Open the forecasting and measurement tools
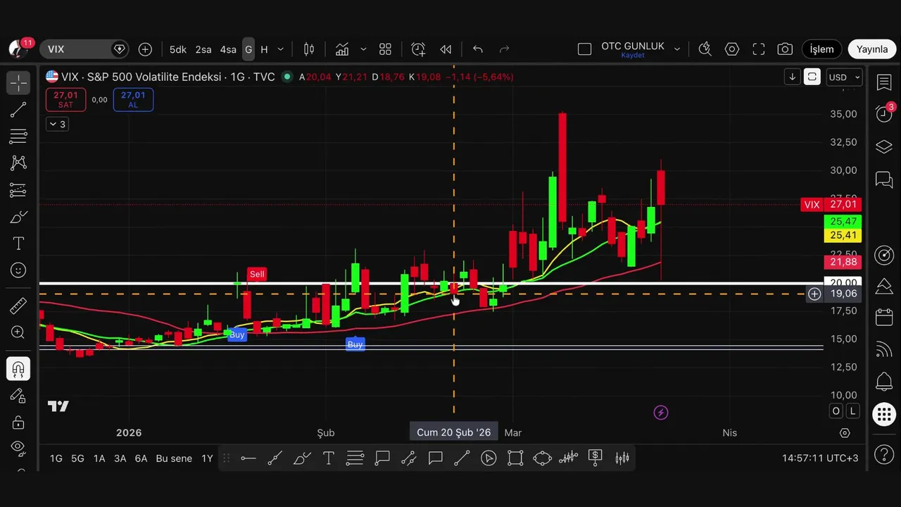The image size is (901, 507). (18, 190)
